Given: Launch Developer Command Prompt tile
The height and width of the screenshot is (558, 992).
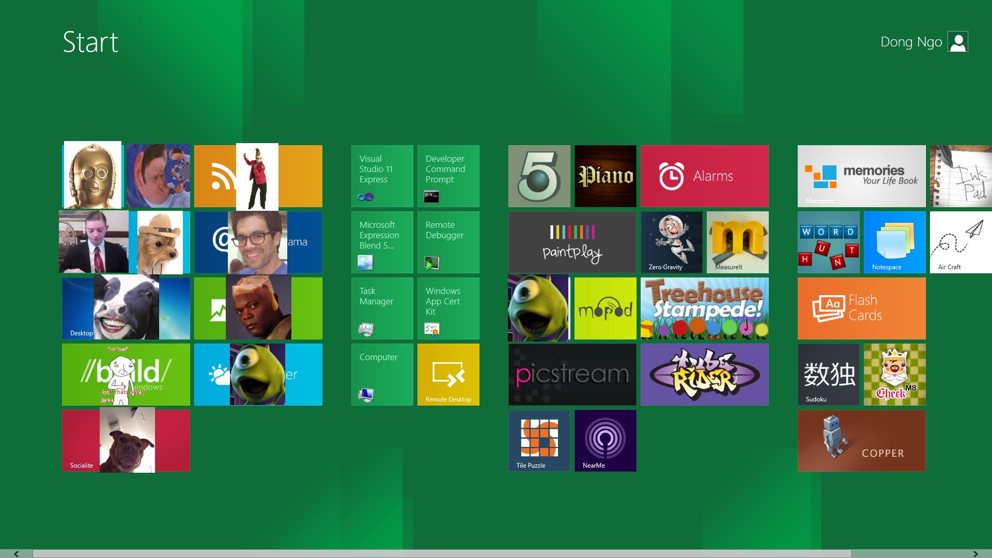Looking at the screenshot, I should click(x=448, y=176).
